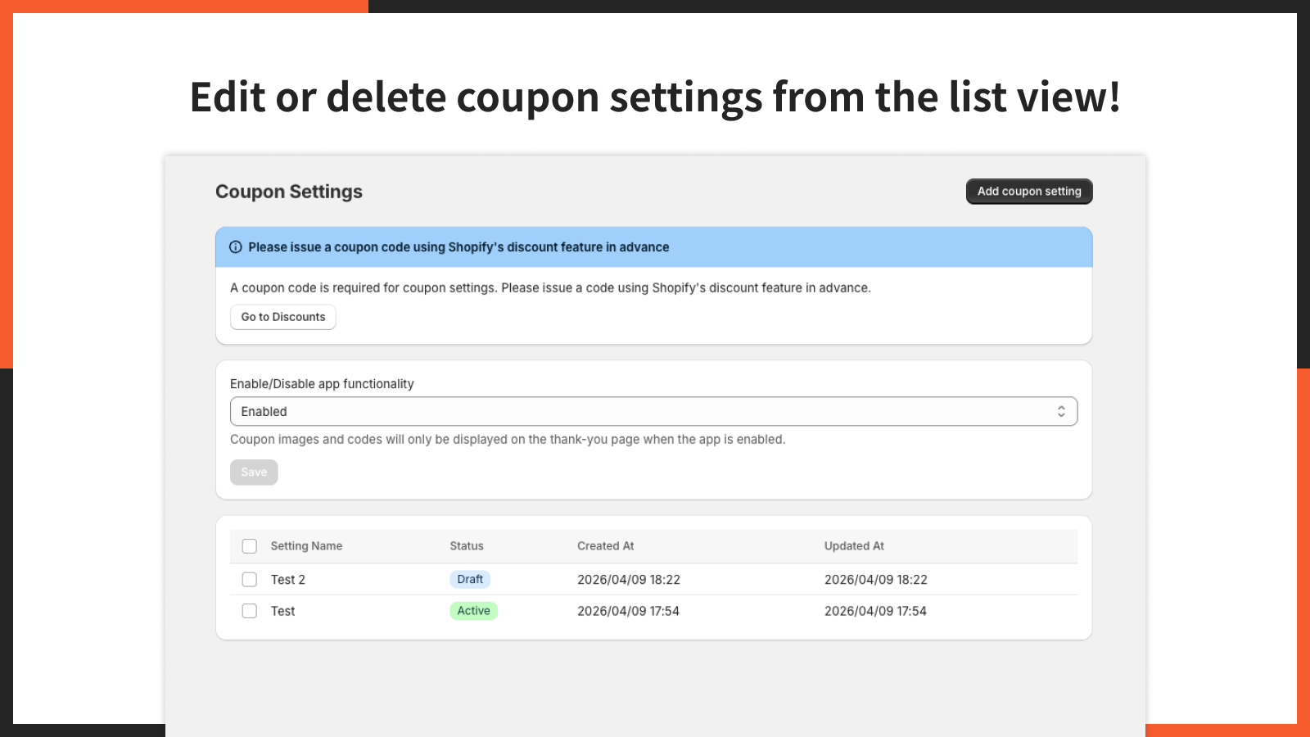The width and height of the screenshot is (1310, 737).
Task: Open the Enabled dropdown selector
Action: [653, 412]
